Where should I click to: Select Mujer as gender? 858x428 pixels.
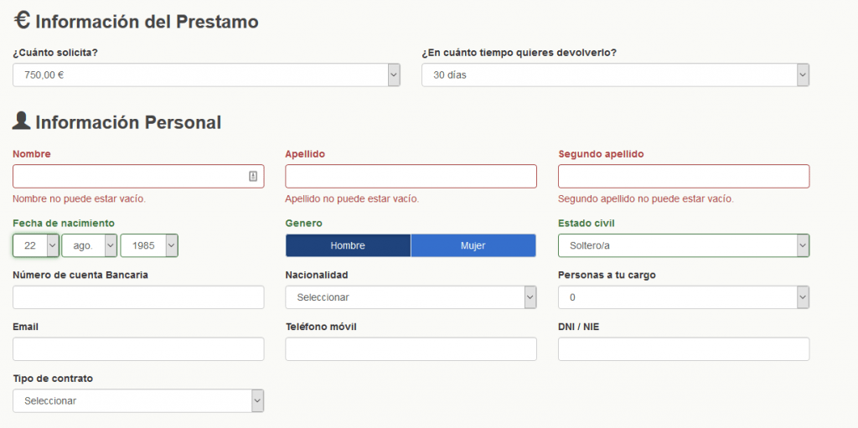473,245
